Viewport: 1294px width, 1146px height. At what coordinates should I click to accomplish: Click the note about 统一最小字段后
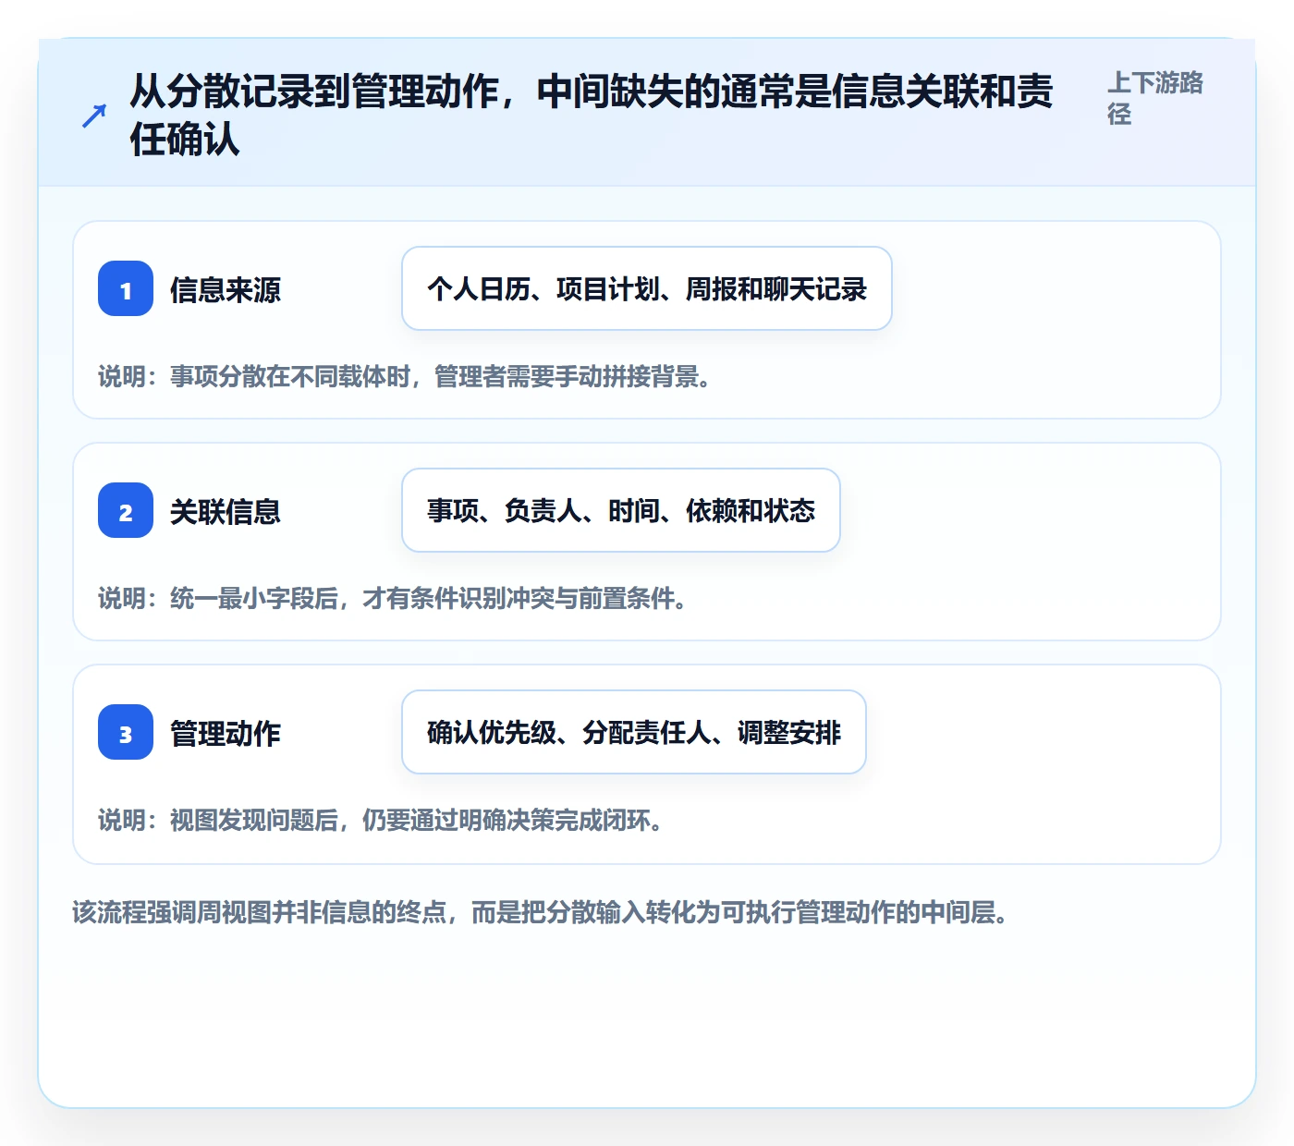tap(393, 598)
